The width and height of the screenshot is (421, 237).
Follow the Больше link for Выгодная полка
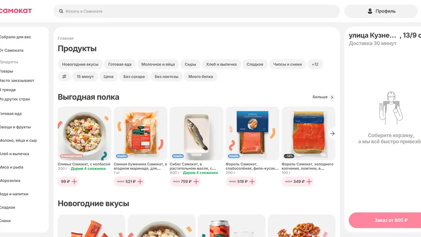[323, 97]
